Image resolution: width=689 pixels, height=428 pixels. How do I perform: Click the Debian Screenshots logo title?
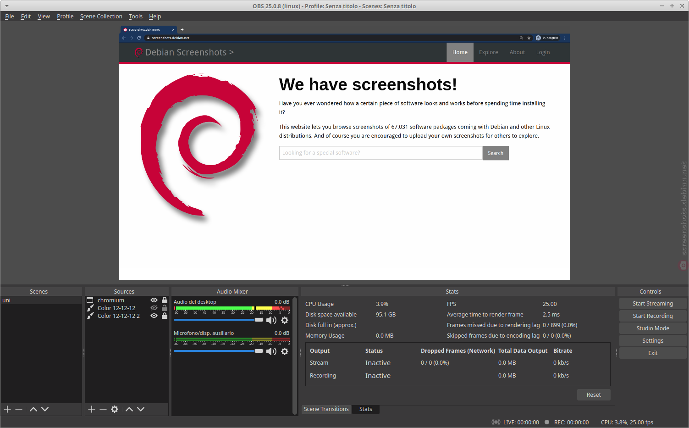pyautogui.click(x=184, y=52)
